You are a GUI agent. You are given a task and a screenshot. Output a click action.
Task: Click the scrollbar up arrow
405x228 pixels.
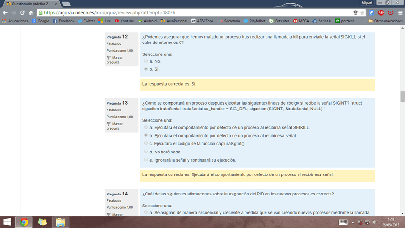pos(403,28)
